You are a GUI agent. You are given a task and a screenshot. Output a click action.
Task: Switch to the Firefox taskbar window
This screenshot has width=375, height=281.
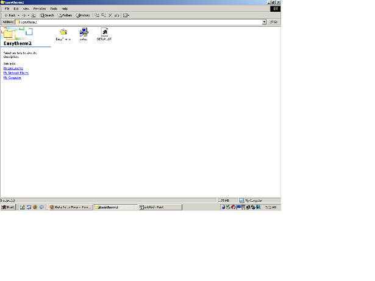point(71,207)
